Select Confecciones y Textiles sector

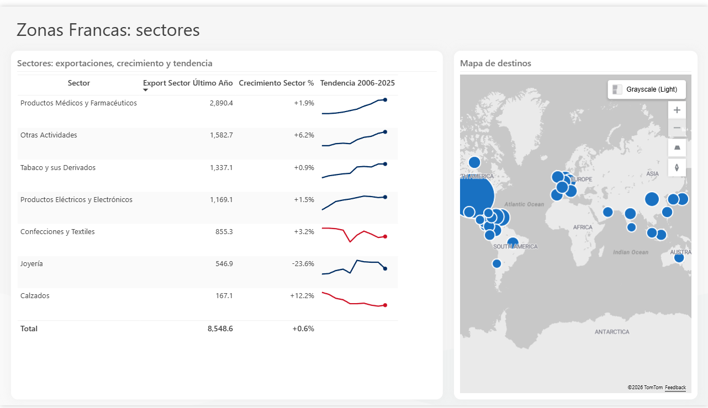click(x=57, y=231)
